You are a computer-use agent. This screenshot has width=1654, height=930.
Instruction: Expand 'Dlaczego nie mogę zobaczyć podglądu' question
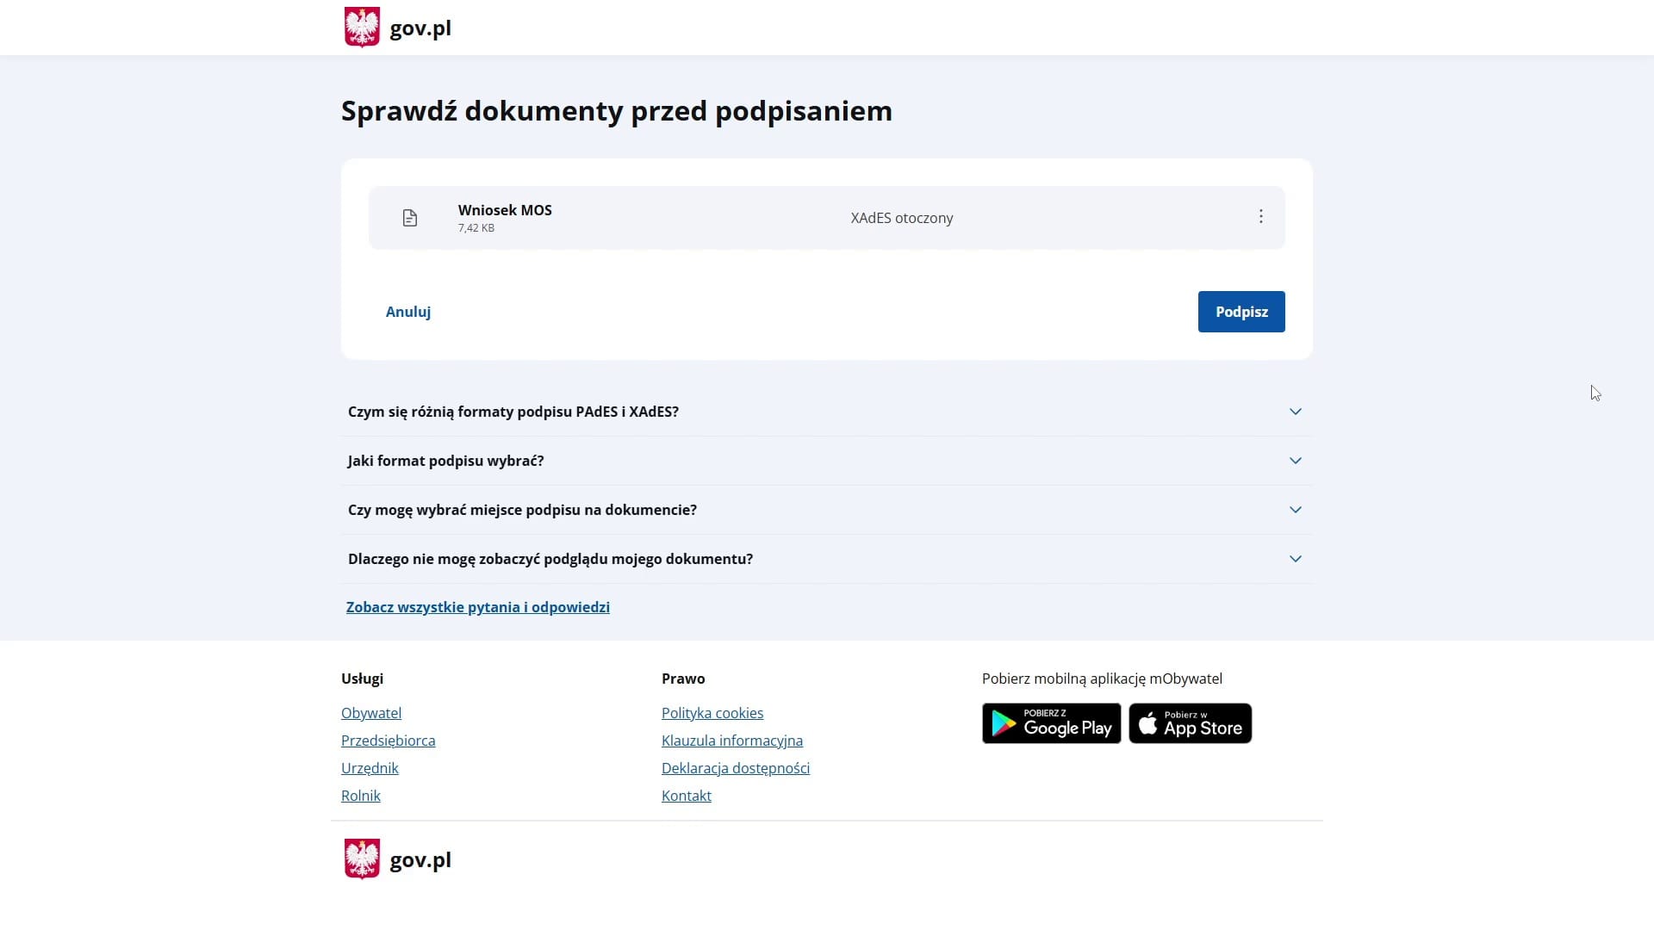pos(827,559)
